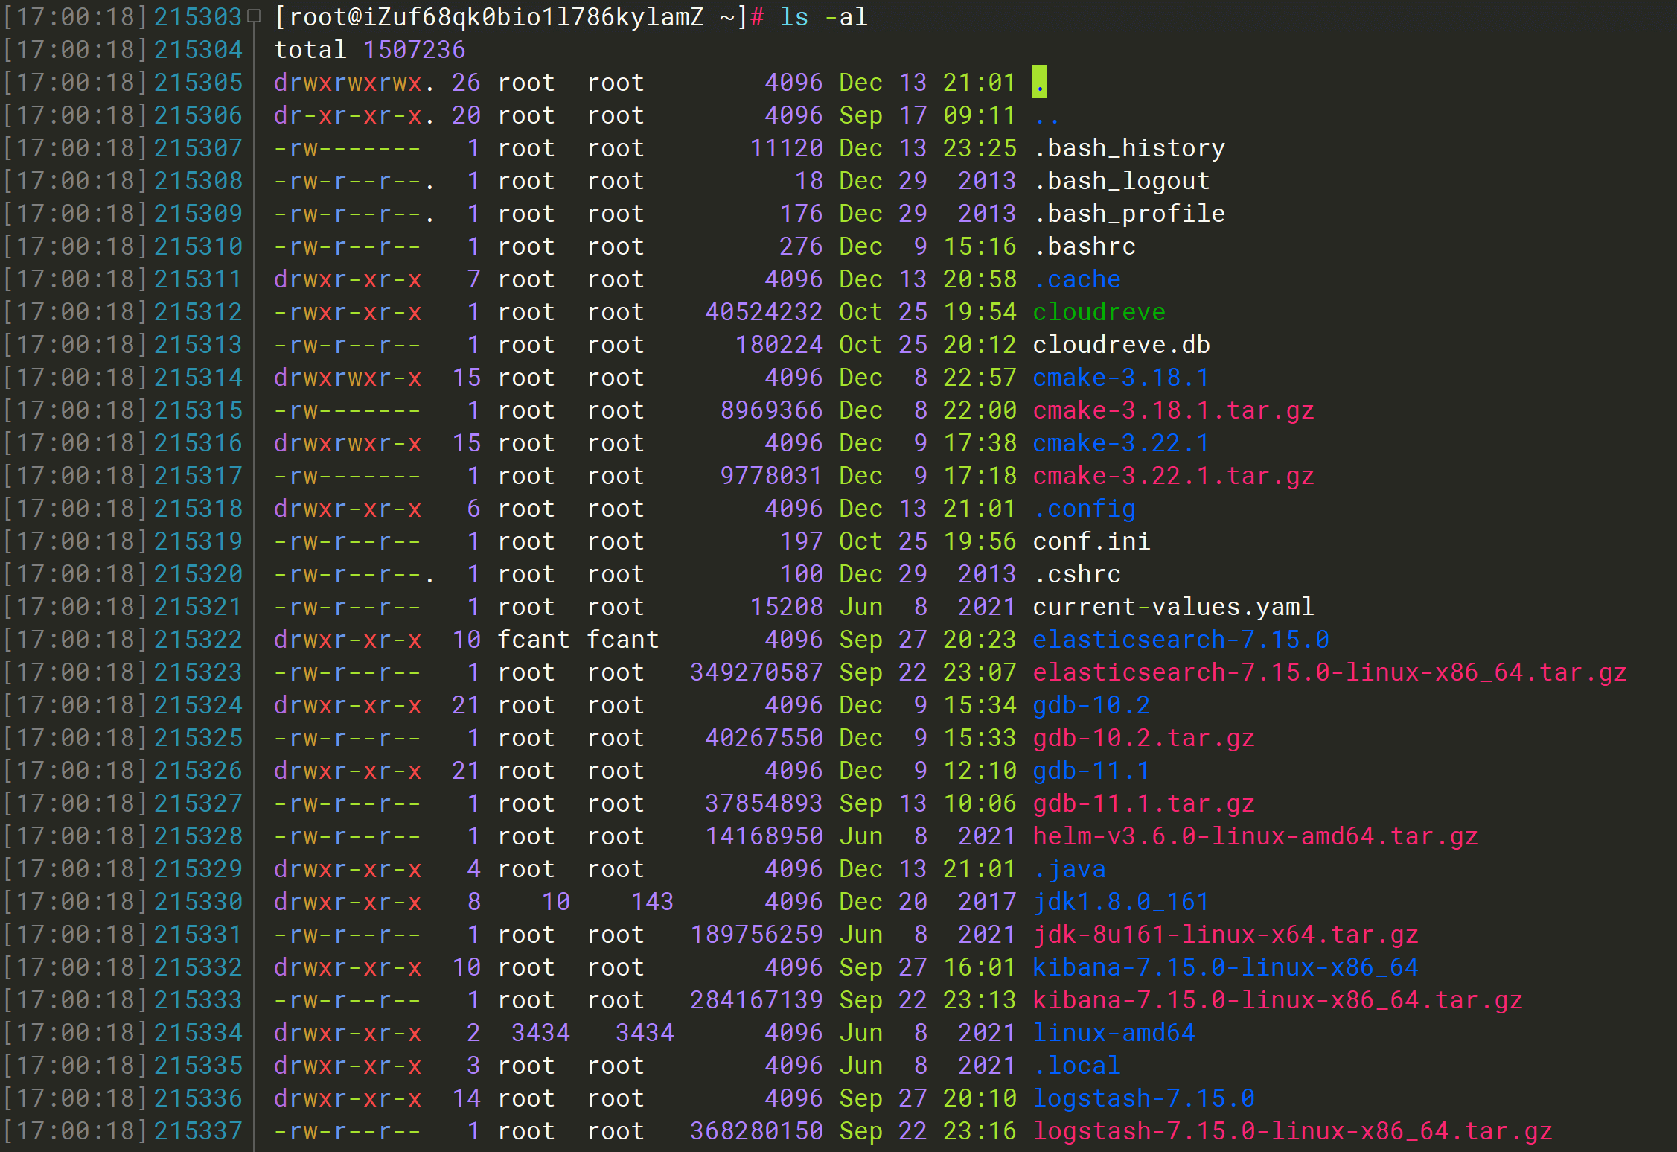Viewport: 1677px width, 1152px height.
Task: Click the kibana-7.15.0-linux-x86_64 directory name
Action: pos(1225,967)
